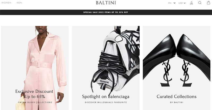Click Discover Millennials Favourite subtitle
Image resolution: width=212 pixels, height=110 pixels.
point(106,102)
